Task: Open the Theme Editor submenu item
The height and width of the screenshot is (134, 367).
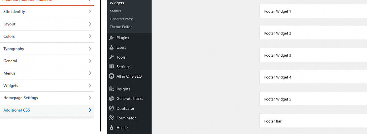Action: pyautogui.click(x=121, y=27)
